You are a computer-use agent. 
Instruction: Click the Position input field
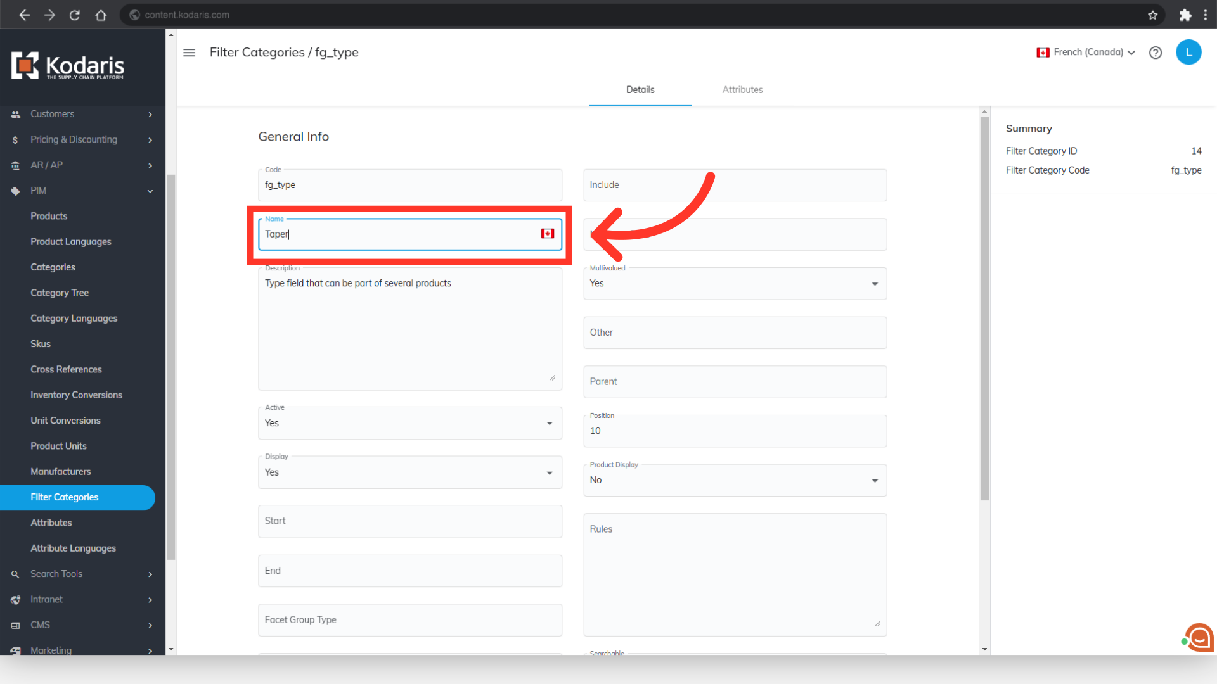(x=734, y=431)
